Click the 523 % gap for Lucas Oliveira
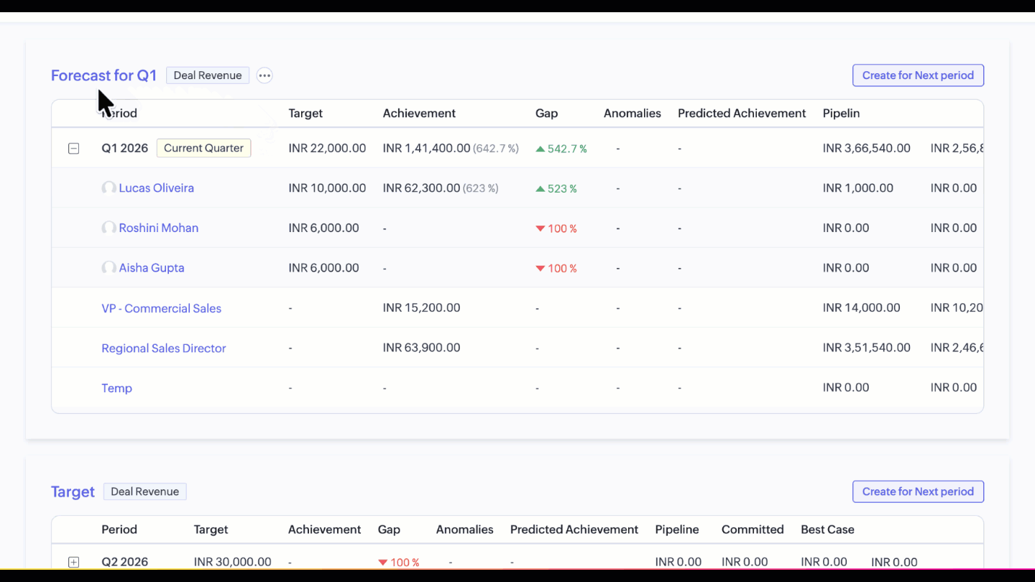 (x=556, y=188)
